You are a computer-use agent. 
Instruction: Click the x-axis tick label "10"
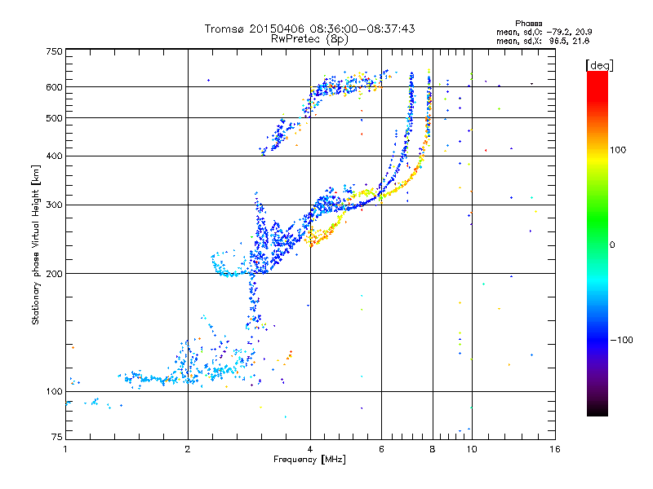(x=472, y=449)
